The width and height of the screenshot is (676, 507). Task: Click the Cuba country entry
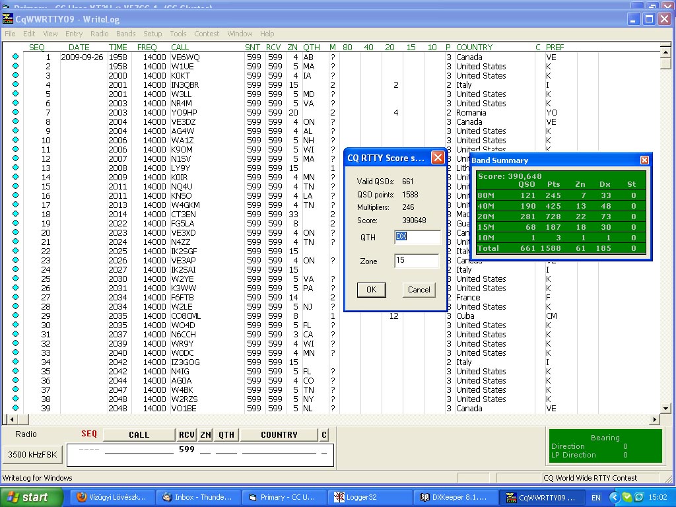[465, 316]
